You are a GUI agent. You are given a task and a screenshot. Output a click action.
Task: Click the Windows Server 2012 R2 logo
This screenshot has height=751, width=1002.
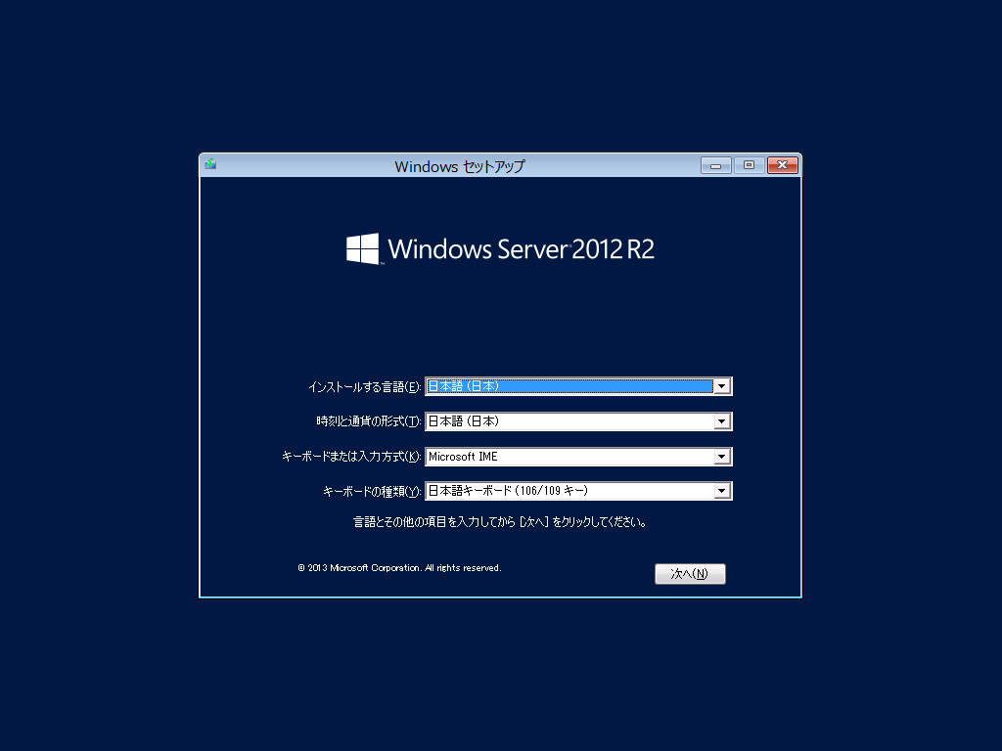(501, 248)
